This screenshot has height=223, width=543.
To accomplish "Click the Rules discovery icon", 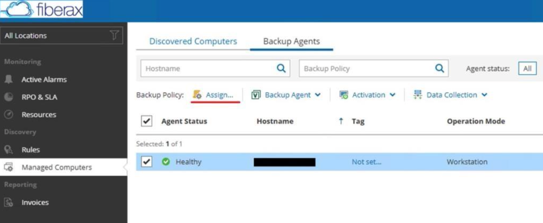I will (x=9, y=150).
